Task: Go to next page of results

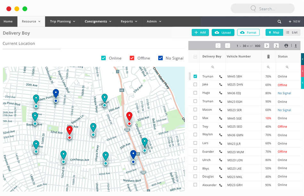Action: click(267, 46)
